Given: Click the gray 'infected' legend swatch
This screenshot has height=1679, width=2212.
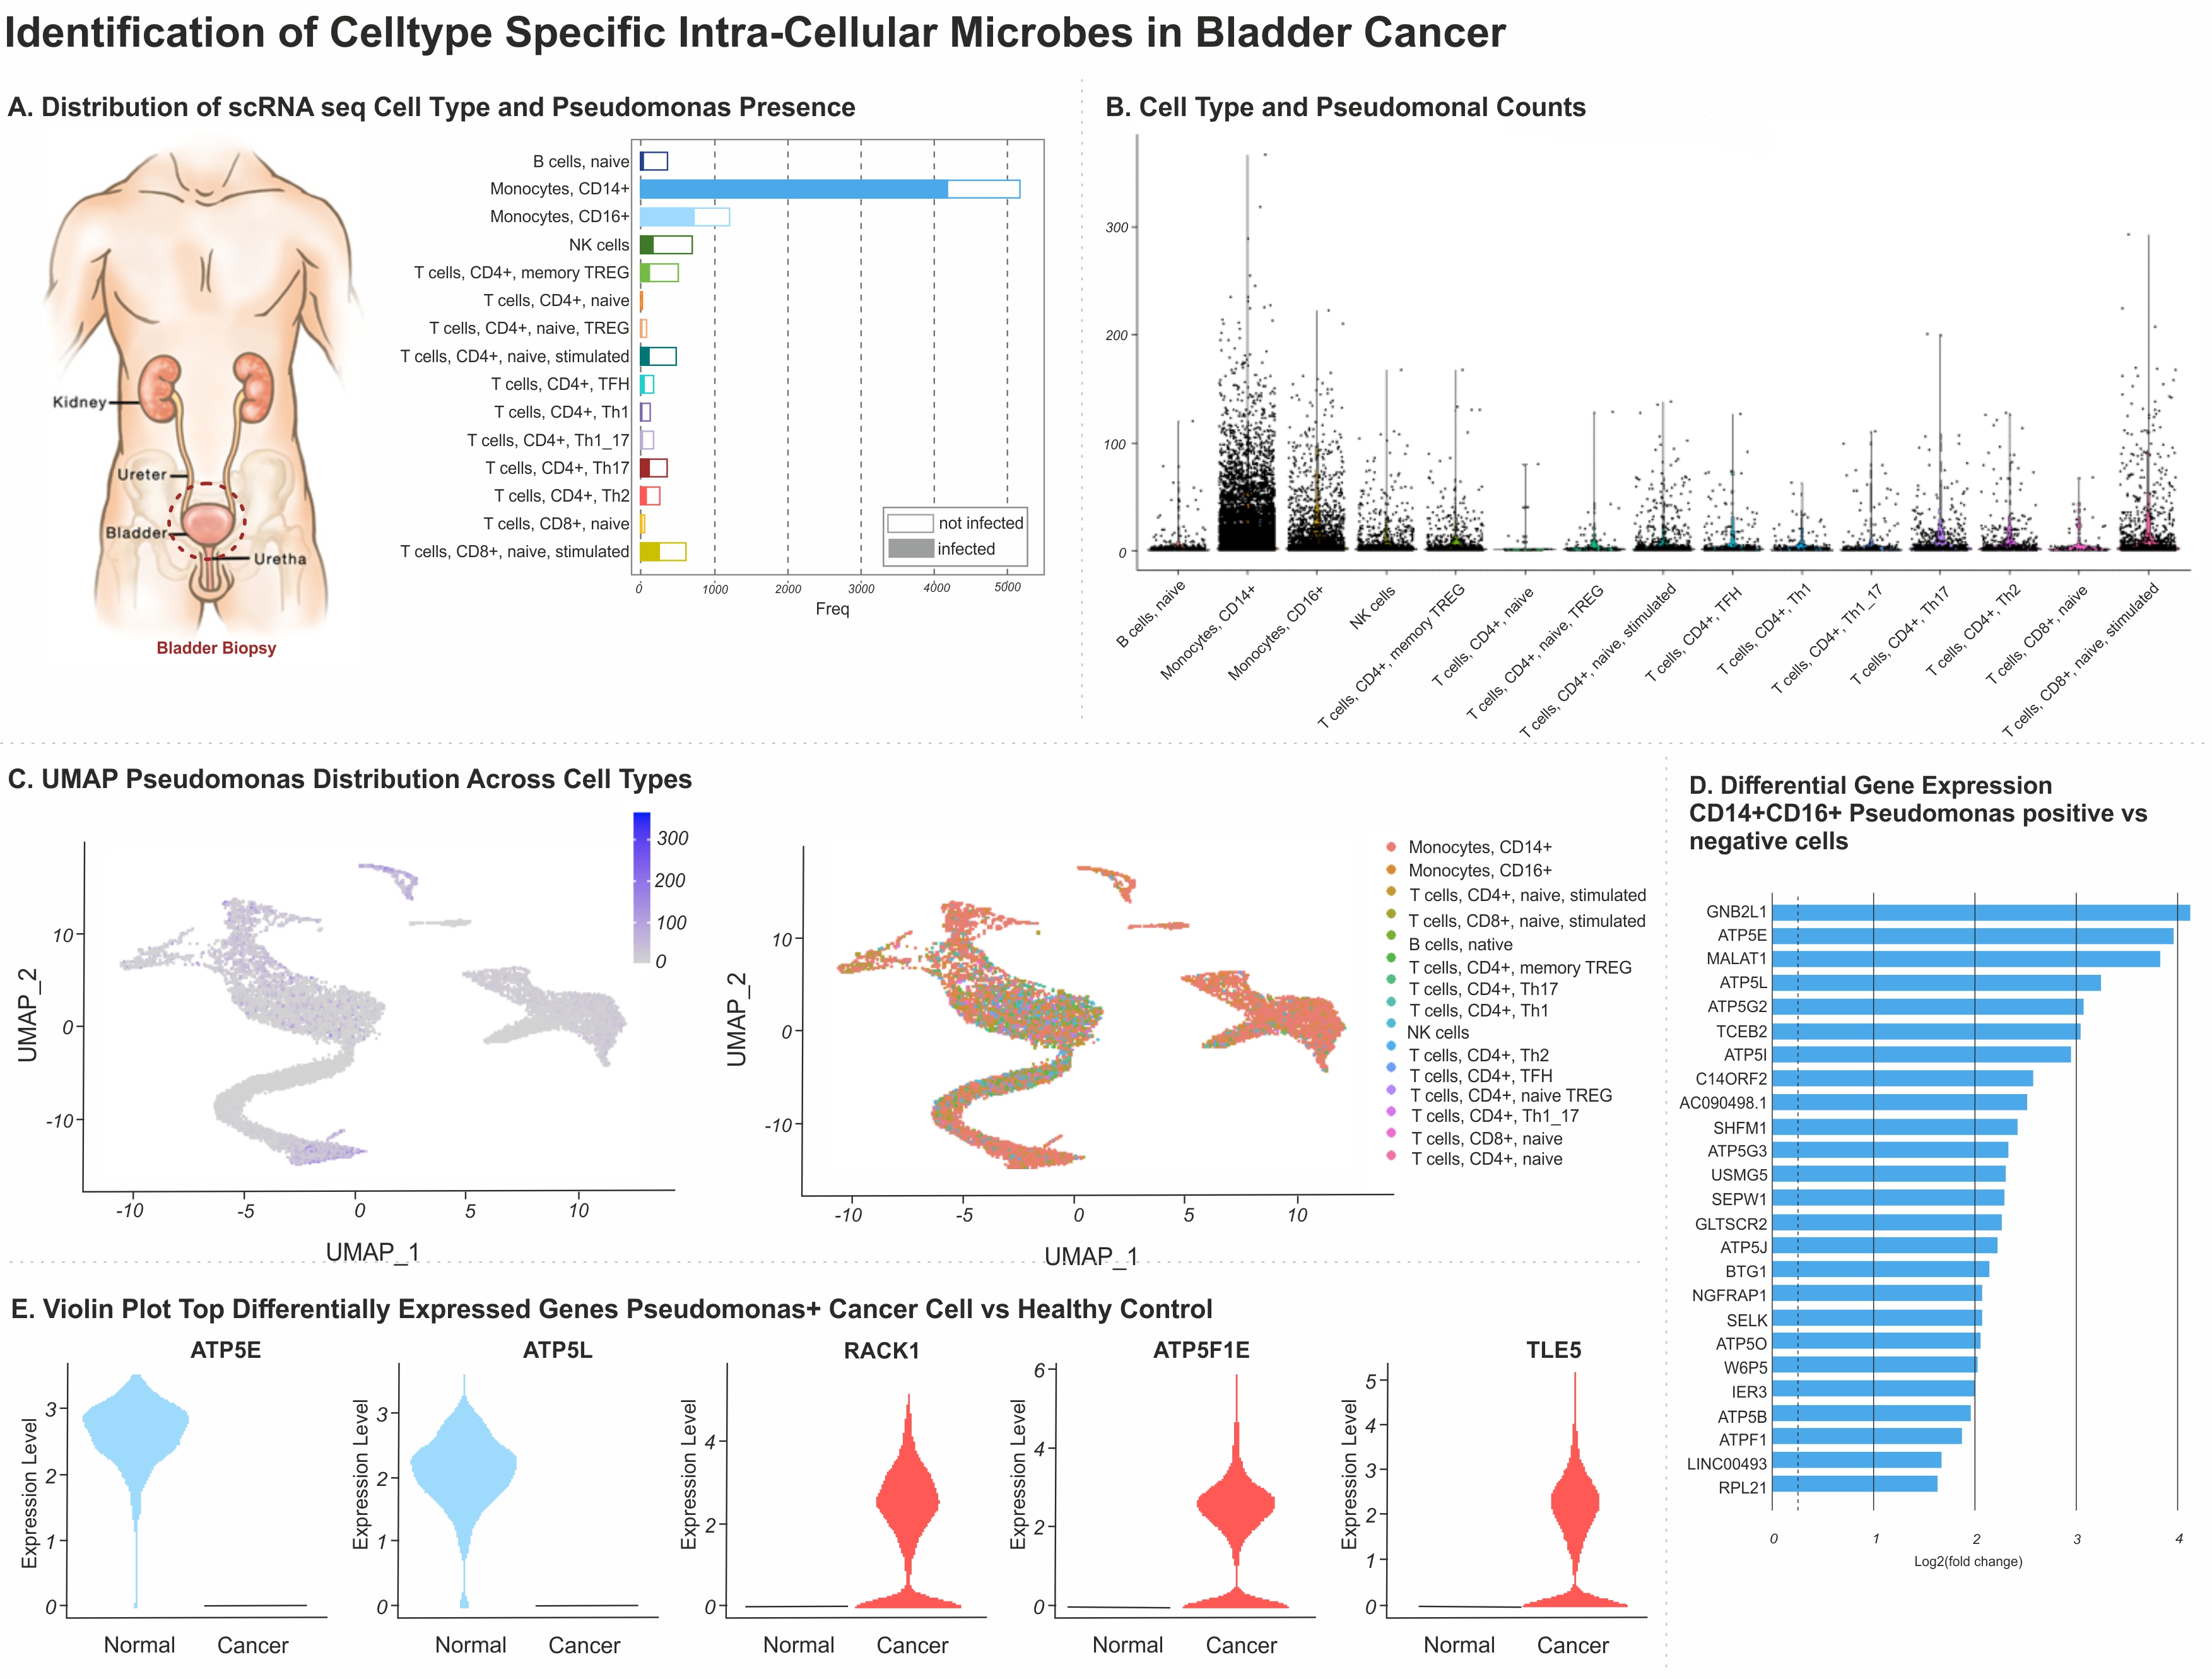Looking at the screenshot, I should pos(910,549).
